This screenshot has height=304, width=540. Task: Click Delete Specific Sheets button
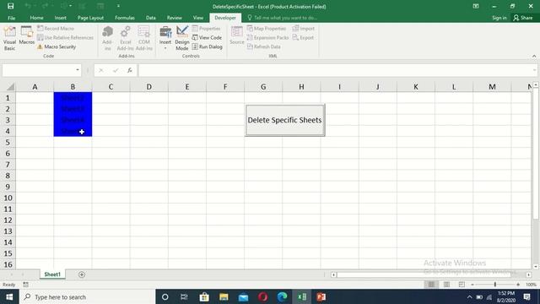[x=285, y=120]
